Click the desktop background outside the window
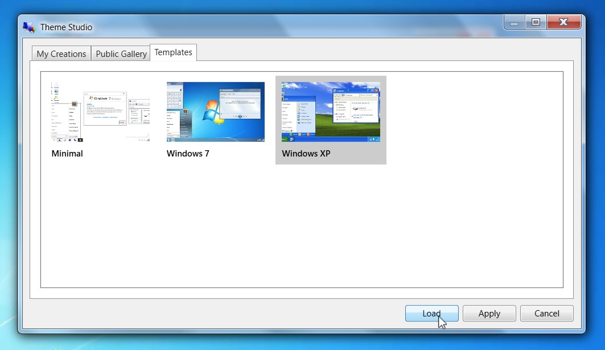The height and width of the screenshot is (350, 605). (x=595, y=171)
